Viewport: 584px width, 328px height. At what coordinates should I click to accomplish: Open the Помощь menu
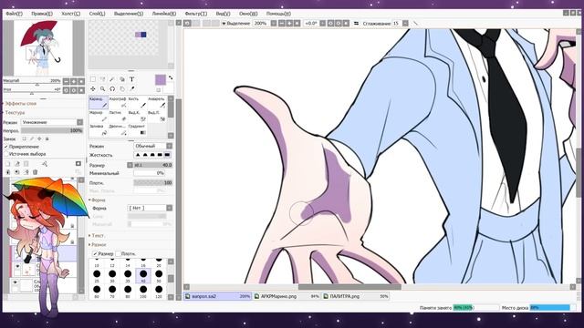(x=278, y=14)
